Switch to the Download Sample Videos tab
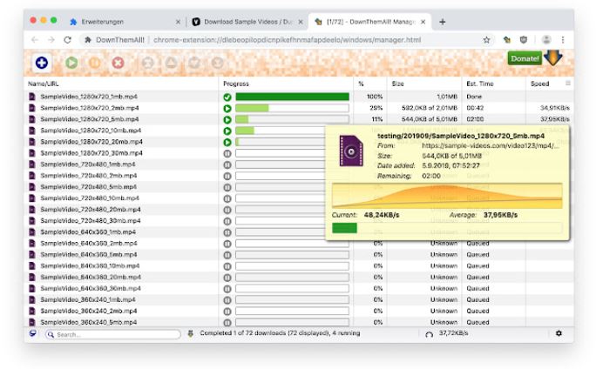The height and width of the screenshot is (369, 596). coord(247,22)
